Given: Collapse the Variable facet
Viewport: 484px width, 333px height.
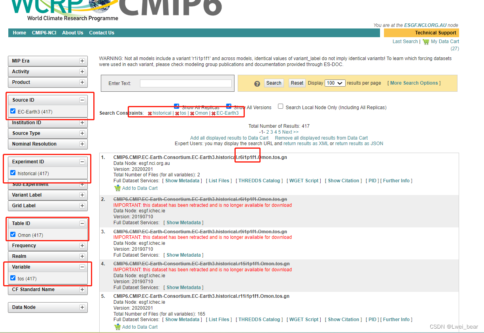Looking at the screenshot, I should 82,267.
